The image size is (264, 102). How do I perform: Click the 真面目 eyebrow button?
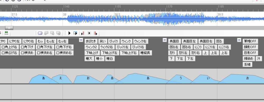(x=175, y=41)
